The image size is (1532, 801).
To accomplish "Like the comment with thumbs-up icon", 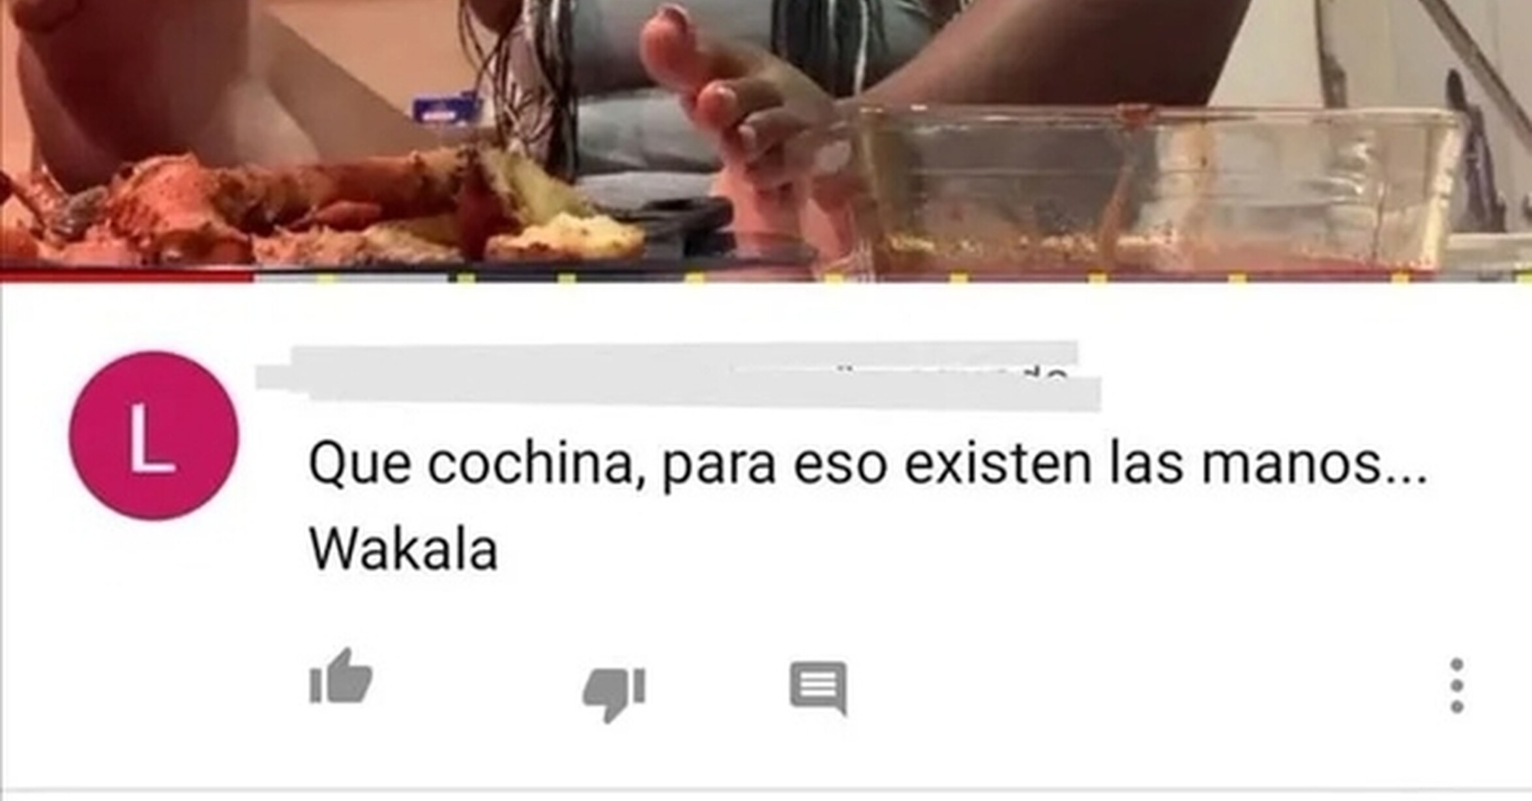I will click(340, 677).
